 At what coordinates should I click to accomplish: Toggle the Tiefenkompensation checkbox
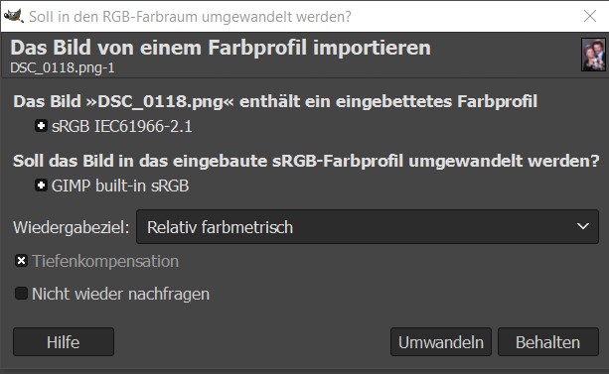click(x=22, y=261)
